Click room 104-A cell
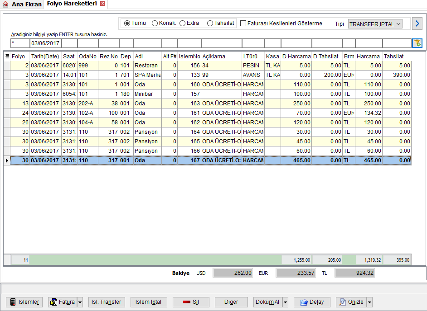 (x=87, y=123)
